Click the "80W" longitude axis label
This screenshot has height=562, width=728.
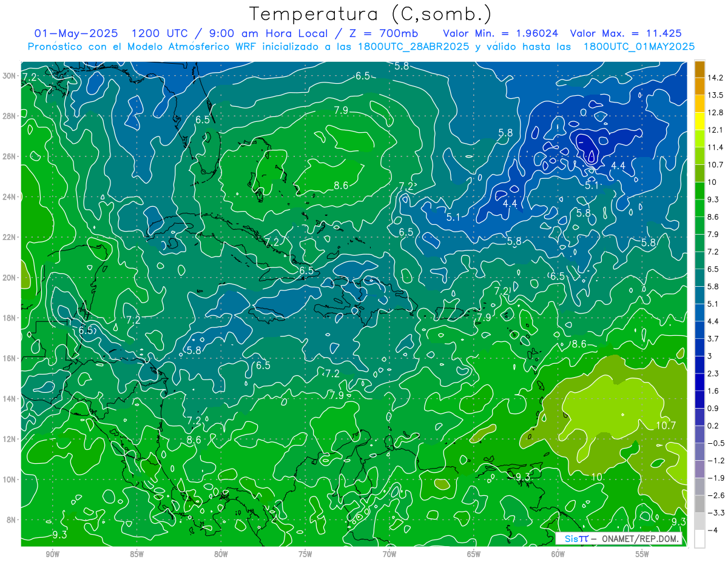221,554
